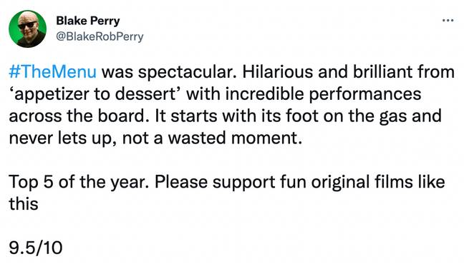Click the lone word this below Top 5

click(x=24, y=203)
